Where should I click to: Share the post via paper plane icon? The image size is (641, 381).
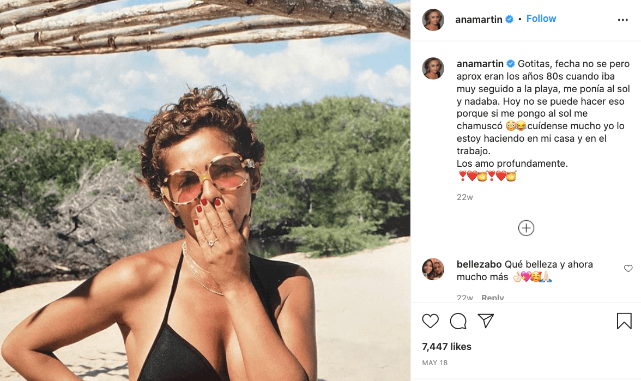coord(486,321)
